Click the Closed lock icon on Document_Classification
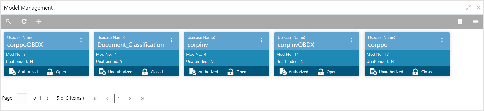Image resolution: width=484 pixels, height=111 pixels. coord(145,72)
